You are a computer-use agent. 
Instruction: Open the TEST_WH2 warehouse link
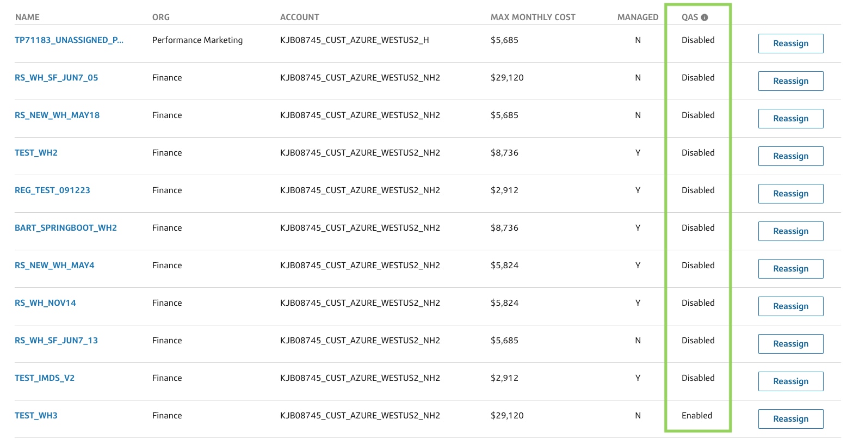pyautogui.click(x=36, y=152)
